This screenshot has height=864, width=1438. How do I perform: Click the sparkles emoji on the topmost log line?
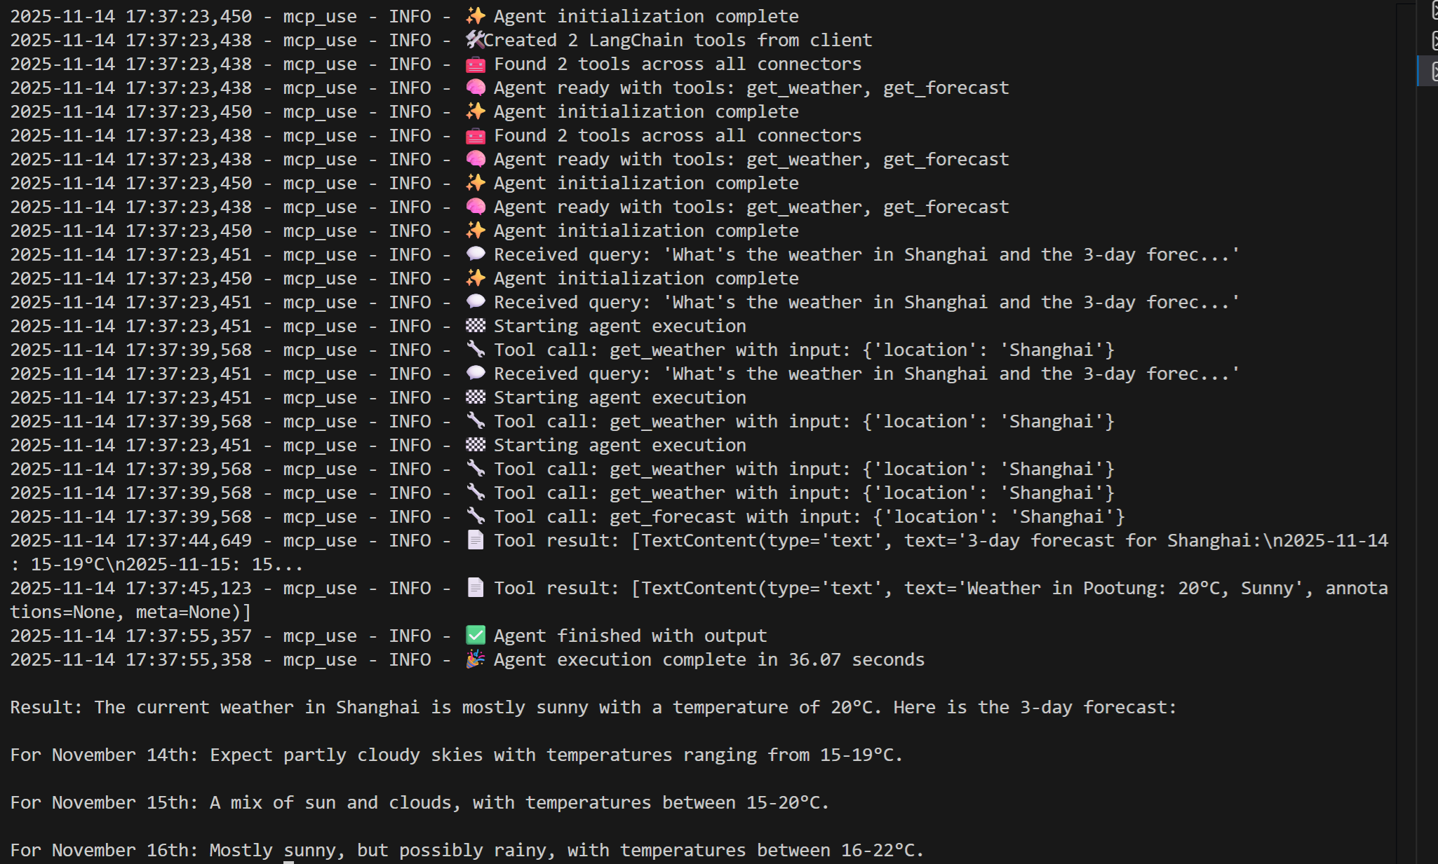coord(476,16)
